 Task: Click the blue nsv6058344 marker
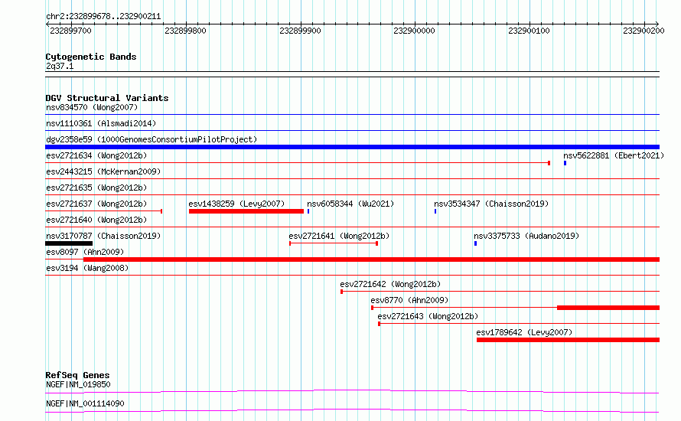point(308,211)
